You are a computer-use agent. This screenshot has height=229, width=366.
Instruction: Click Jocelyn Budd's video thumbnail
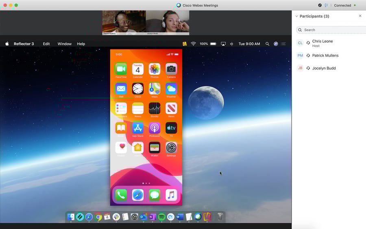167,22
